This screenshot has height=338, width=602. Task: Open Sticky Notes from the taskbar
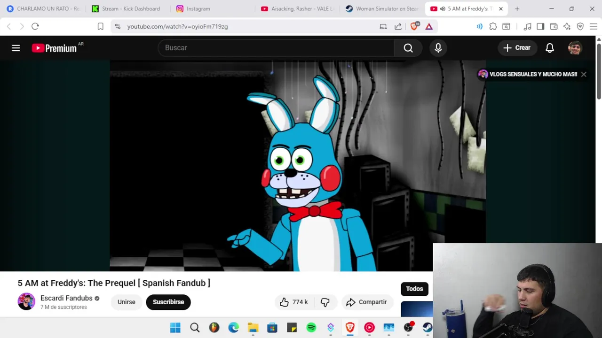pos(292,328)
